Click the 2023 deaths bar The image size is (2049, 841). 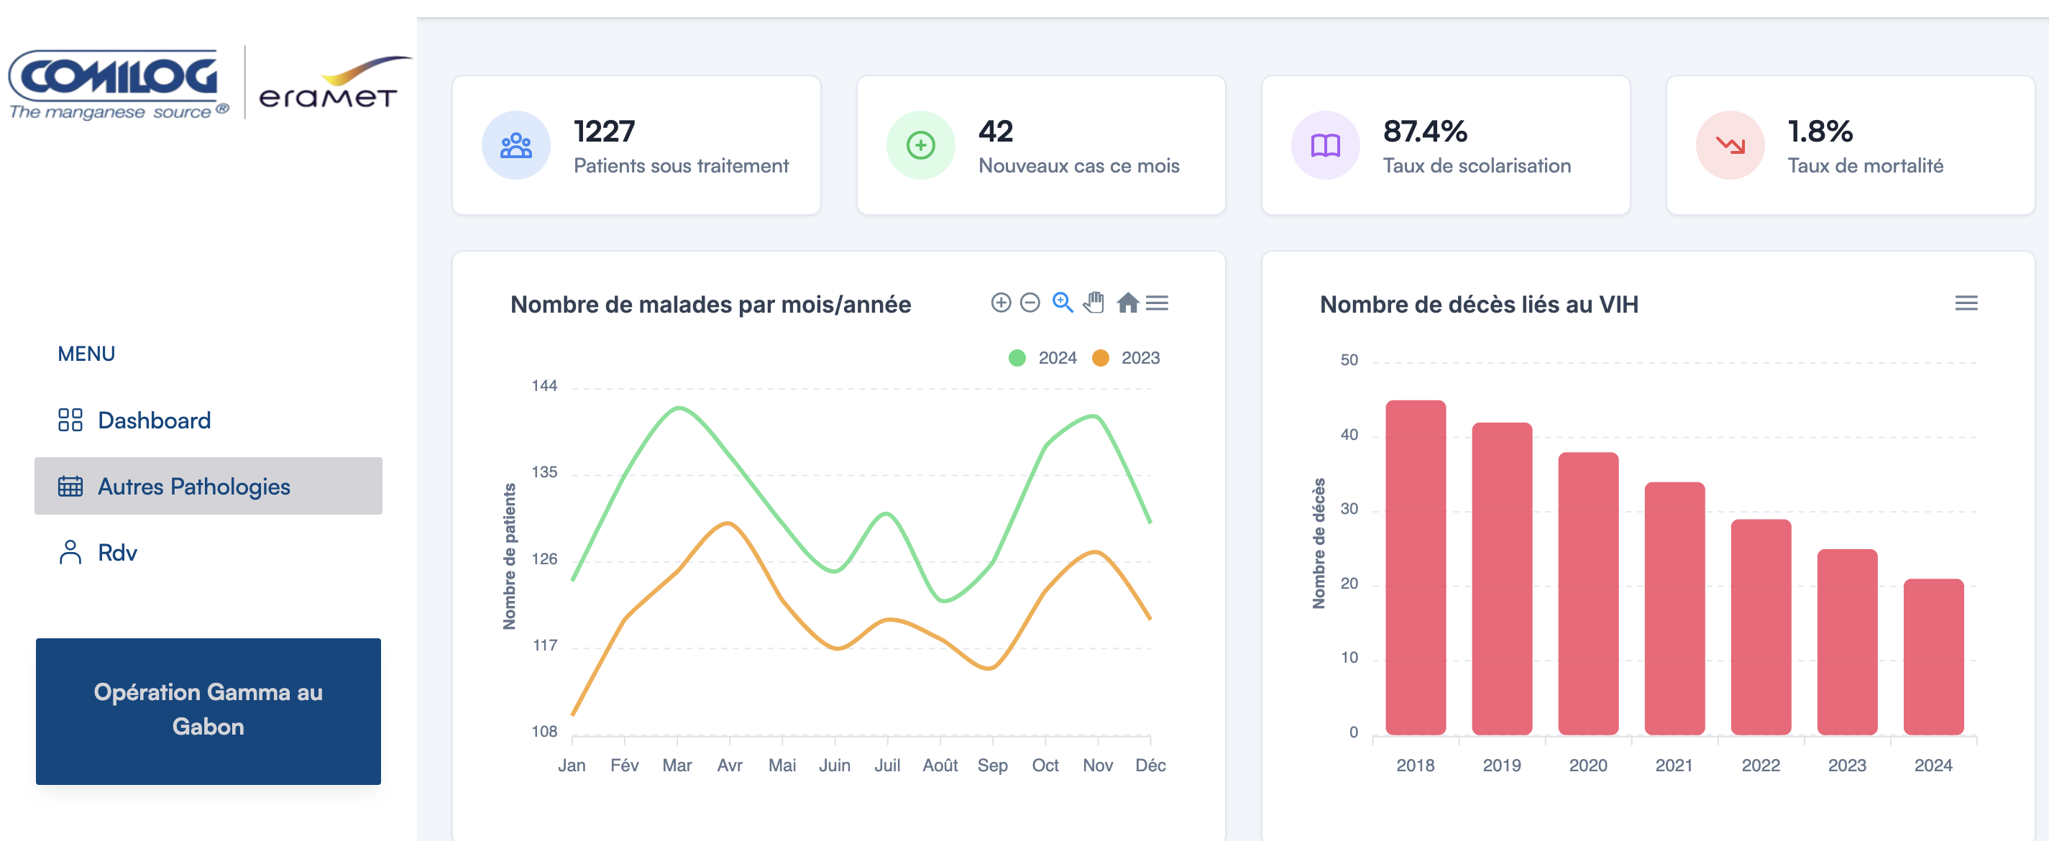(x=1847, y=643)
